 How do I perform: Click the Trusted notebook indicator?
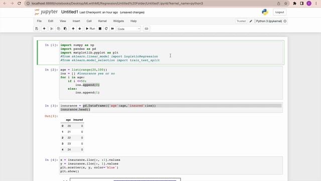click(241, 21)
